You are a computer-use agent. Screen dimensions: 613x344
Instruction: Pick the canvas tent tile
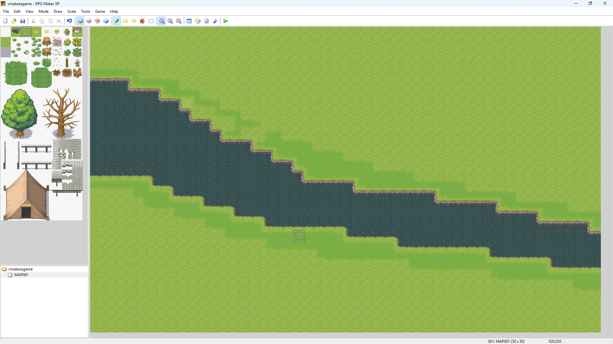point(26,195)
